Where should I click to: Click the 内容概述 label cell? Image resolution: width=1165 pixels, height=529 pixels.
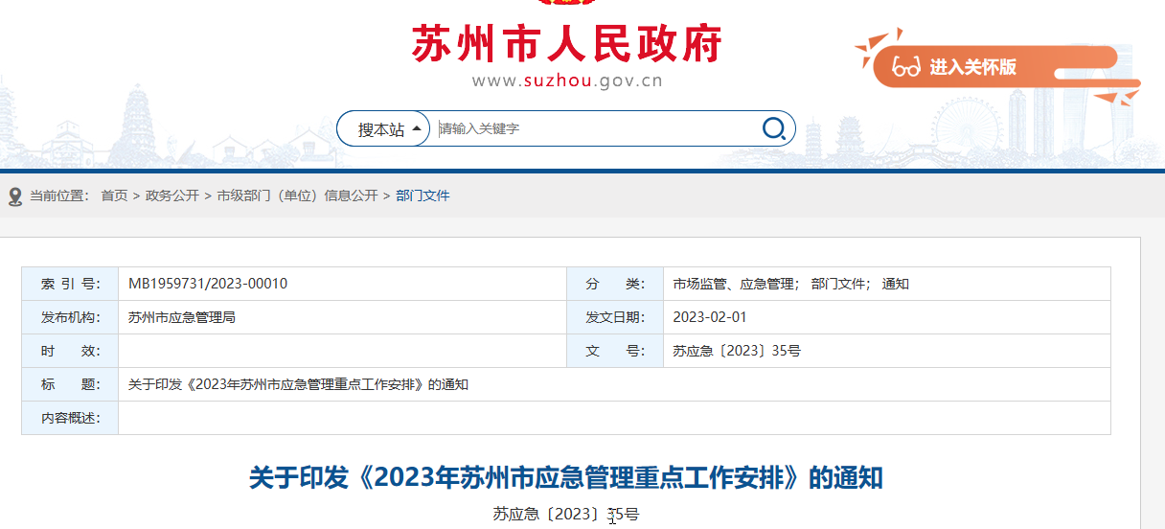[x=70, y=418]
